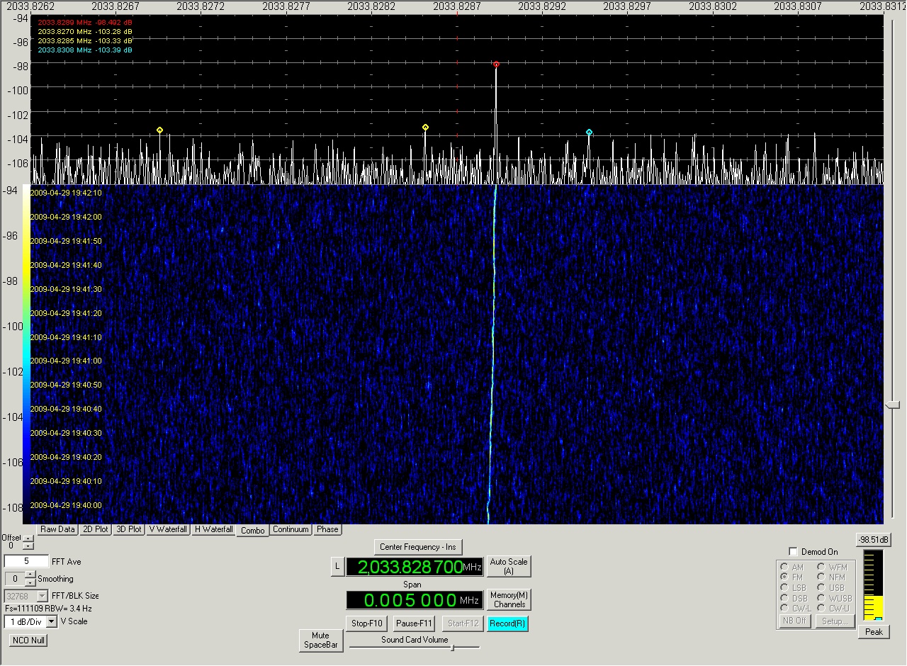Screen dimensions: 907x666
Task: Click the yellow marker at 2033.8270 MHz
Action: point(159,130)
